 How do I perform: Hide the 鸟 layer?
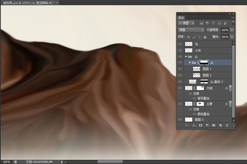pyautogui.click(x=180, y=44)
